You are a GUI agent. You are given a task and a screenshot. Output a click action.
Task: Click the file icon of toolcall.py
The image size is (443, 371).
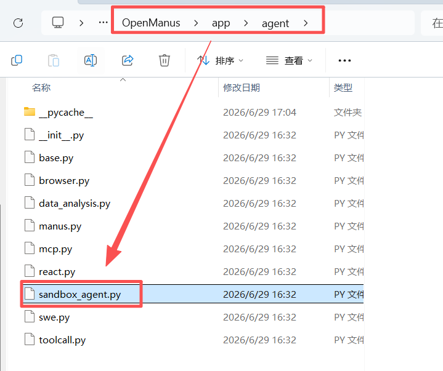[30, 340]
